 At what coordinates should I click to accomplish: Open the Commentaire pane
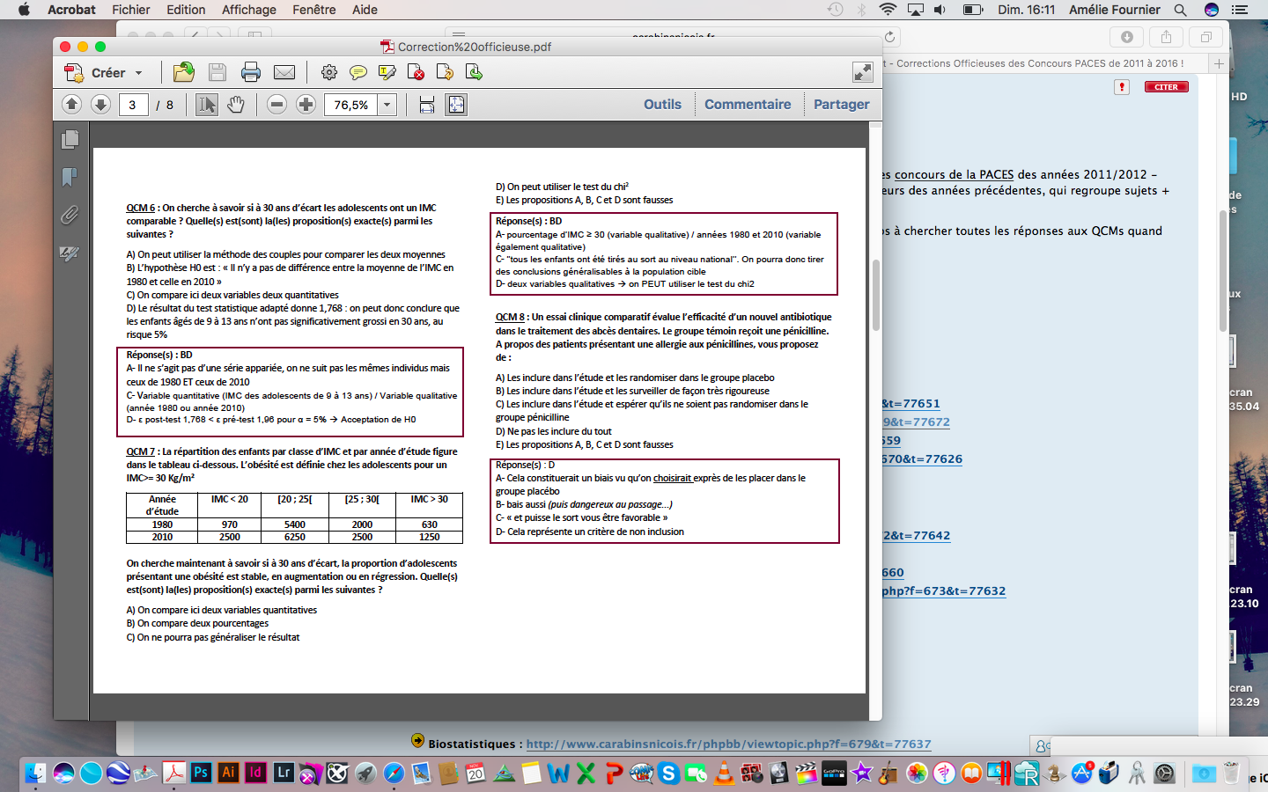[x=747, y=104]
